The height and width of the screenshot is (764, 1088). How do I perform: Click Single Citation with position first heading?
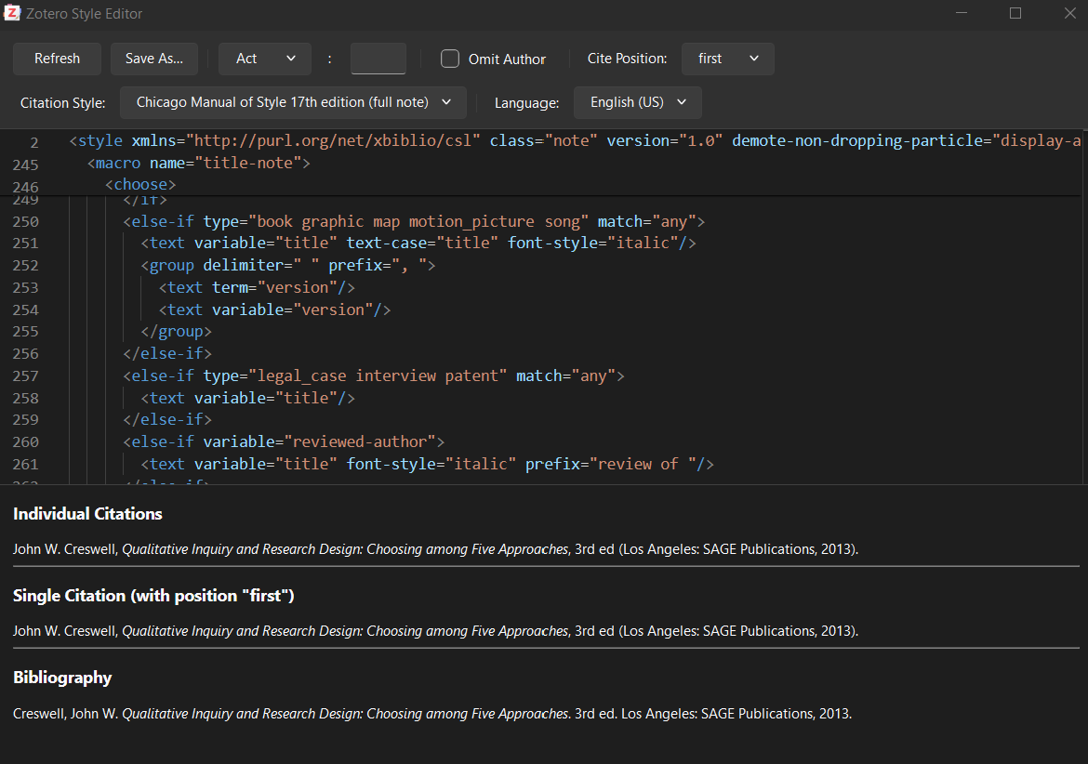153,596
